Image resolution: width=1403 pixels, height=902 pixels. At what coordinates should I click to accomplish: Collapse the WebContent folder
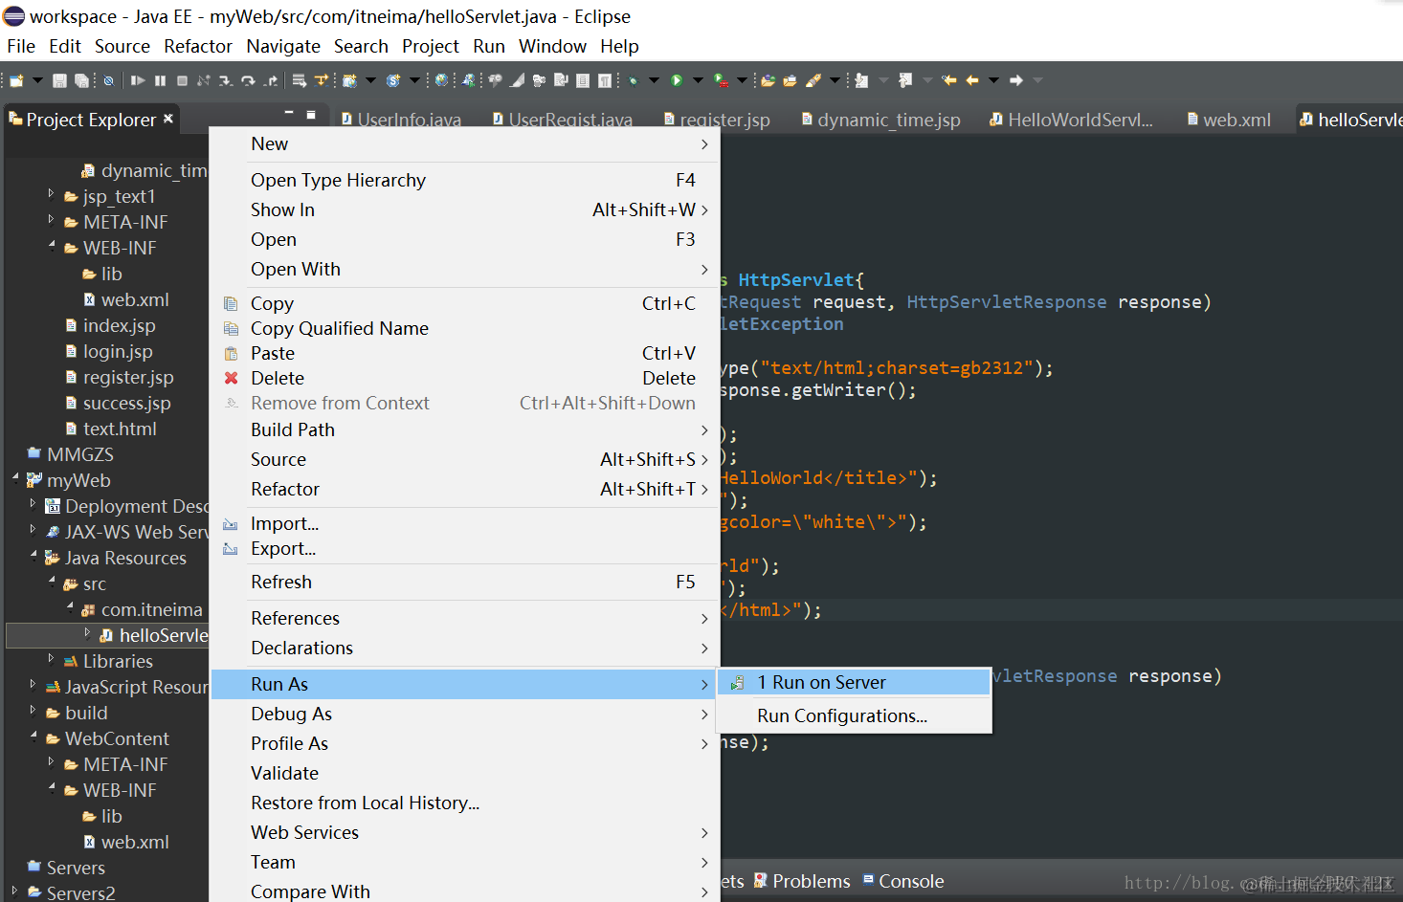[x=33, y=736]
